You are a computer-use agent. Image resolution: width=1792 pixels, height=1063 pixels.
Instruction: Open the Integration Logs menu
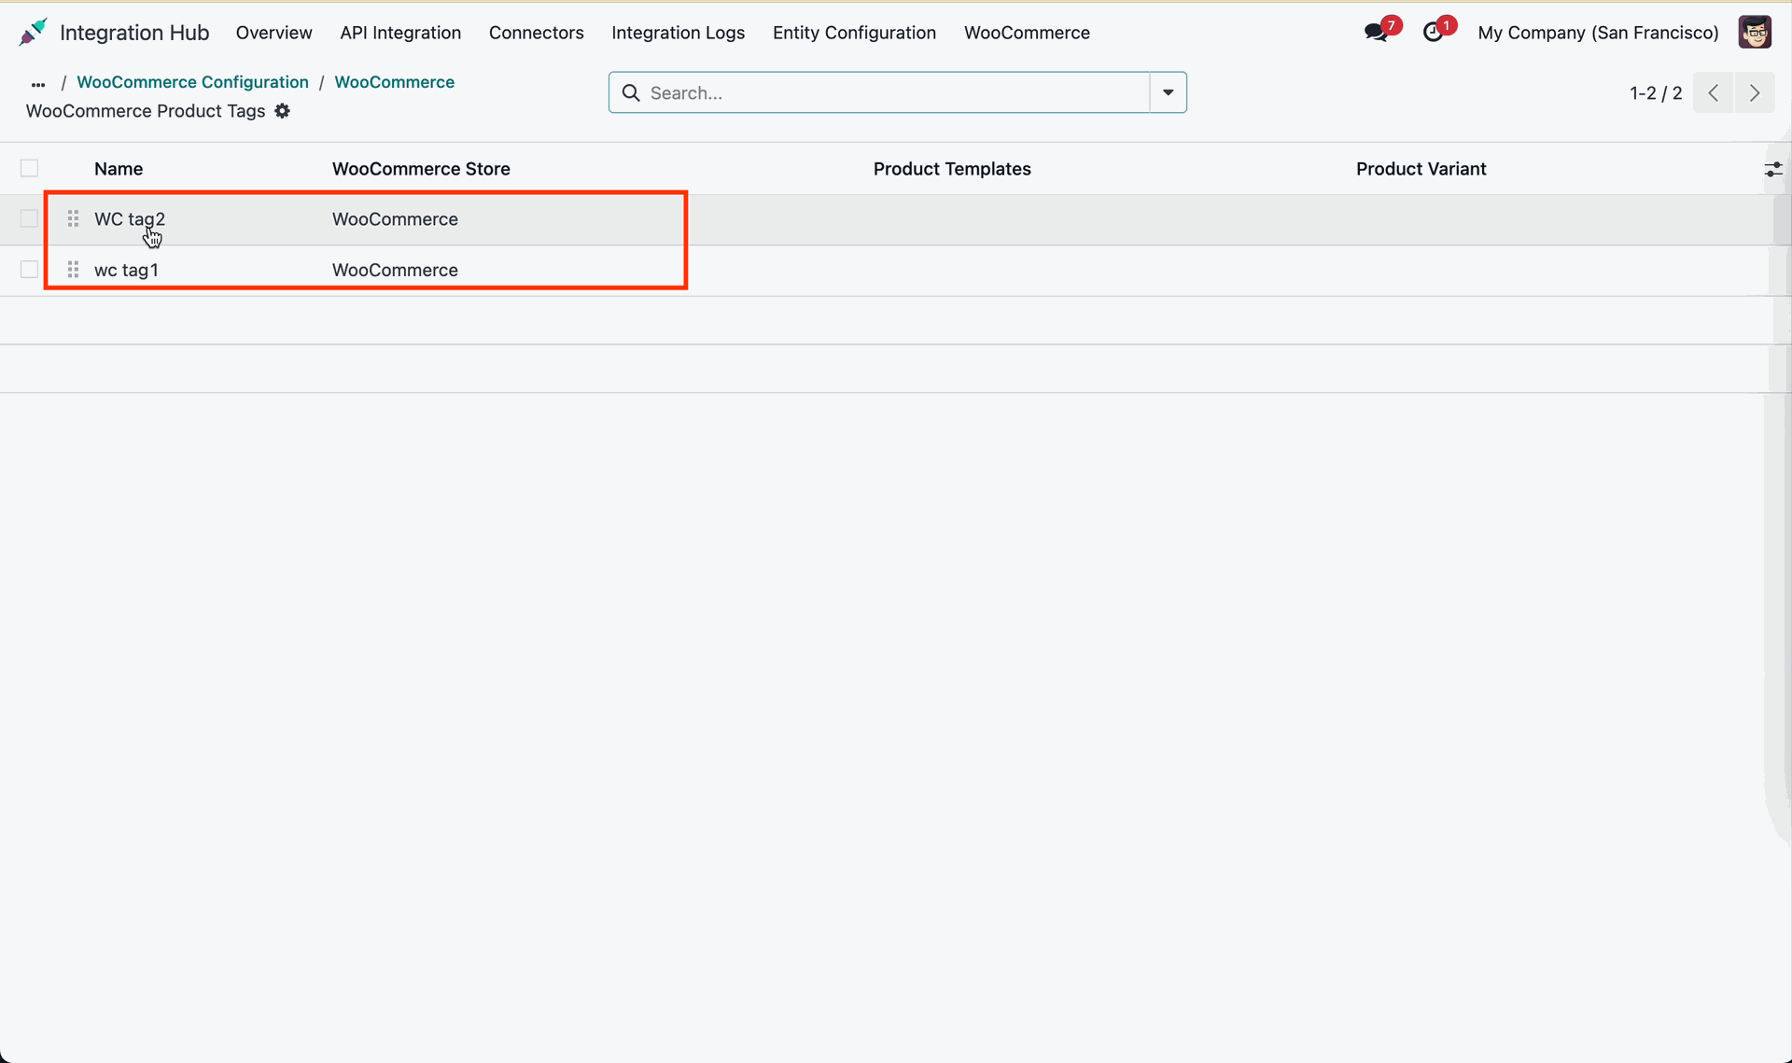tap(679, 33)
